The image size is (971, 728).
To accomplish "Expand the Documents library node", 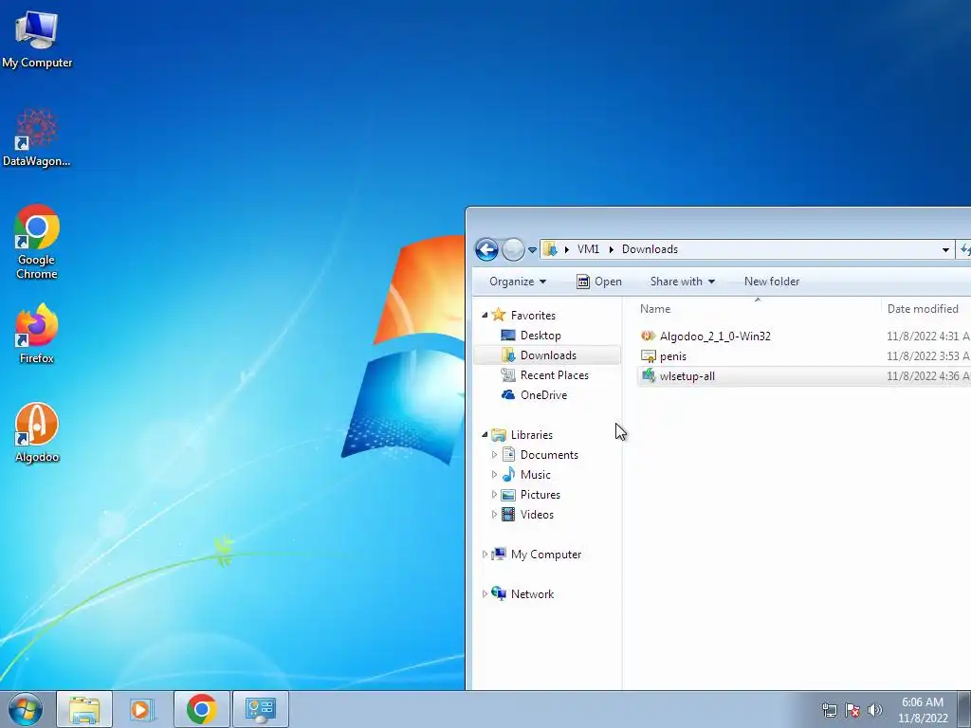I will pyautogui.click(x=493, y=455).
